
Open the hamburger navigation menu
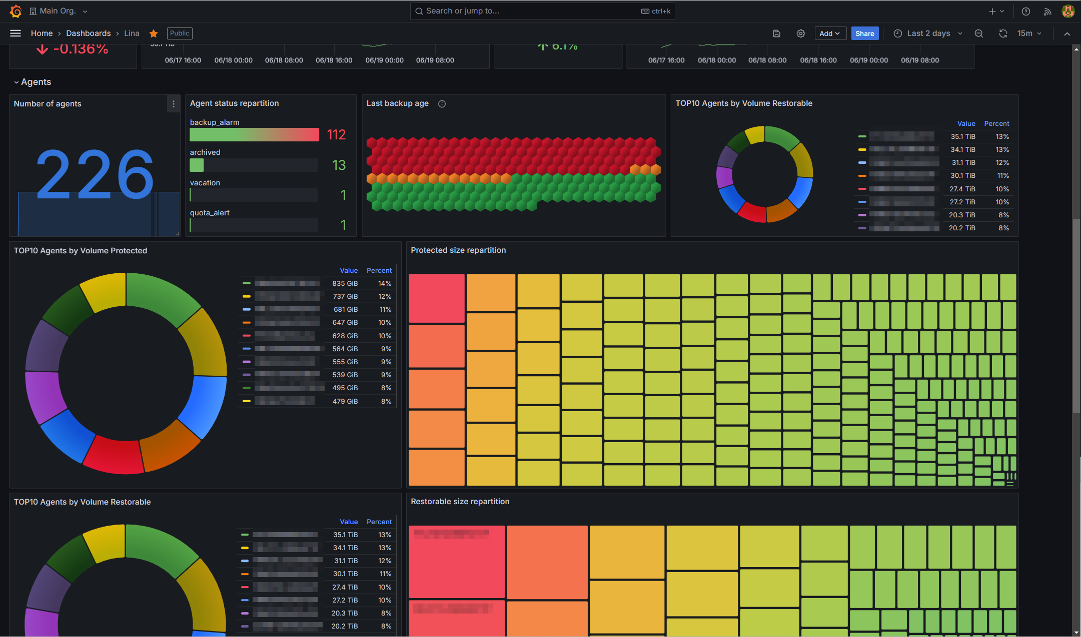point(16,33)
